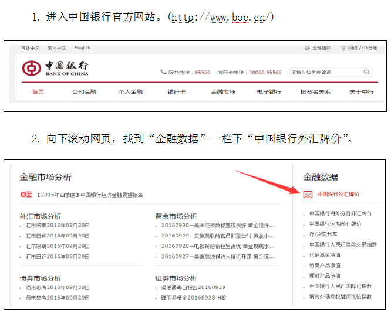This screenshot has height=316, width=391.
Task: Open 中国银行海外分行外汇牌价 link
Action: 341,213
